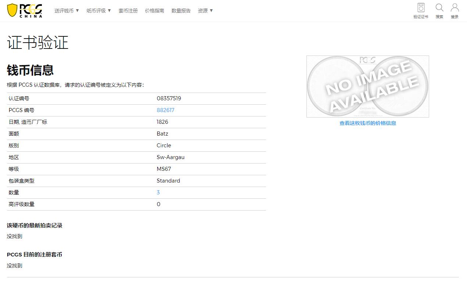Open the 价格指南 menu item
The height and width of the screenshot is (284, 467).
(154, 11)
